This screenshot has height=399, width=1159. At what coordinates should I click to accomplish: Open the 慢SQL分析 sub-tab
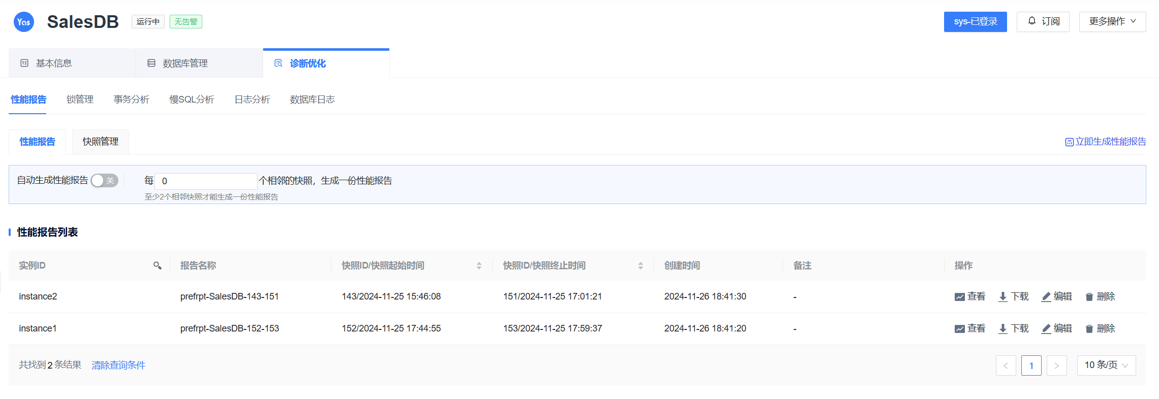192,99
